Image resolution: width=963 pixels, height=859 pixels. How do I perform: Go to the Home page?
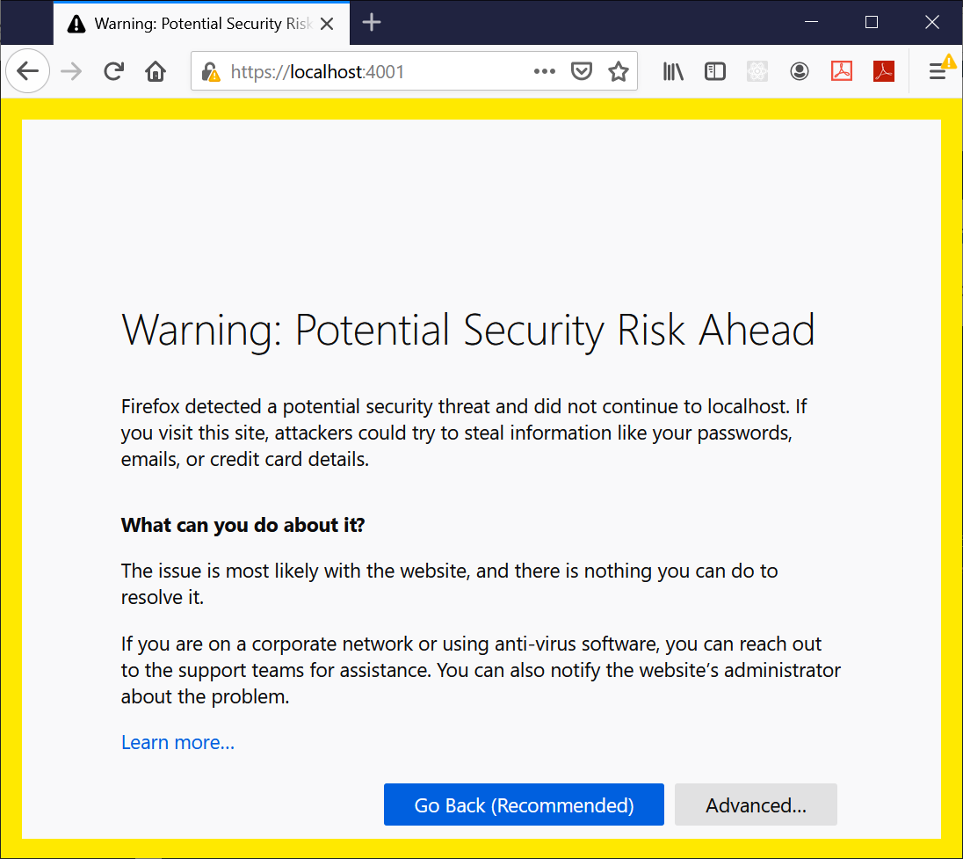pos(156,71)
